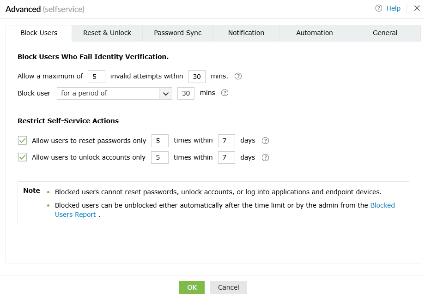Click the block duration minutes field
425x298 pixels.
click(x=186, y=93)
